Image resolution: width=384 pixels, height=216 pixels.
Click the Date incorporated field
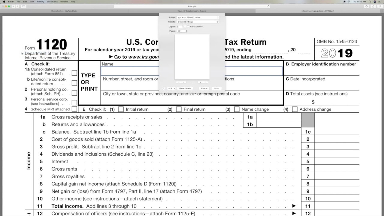point(322,86)
